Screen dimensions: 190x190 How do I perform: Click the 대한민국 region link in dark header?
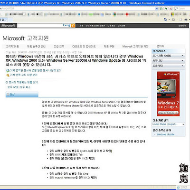pyautogui.click(x=182, y=26)
